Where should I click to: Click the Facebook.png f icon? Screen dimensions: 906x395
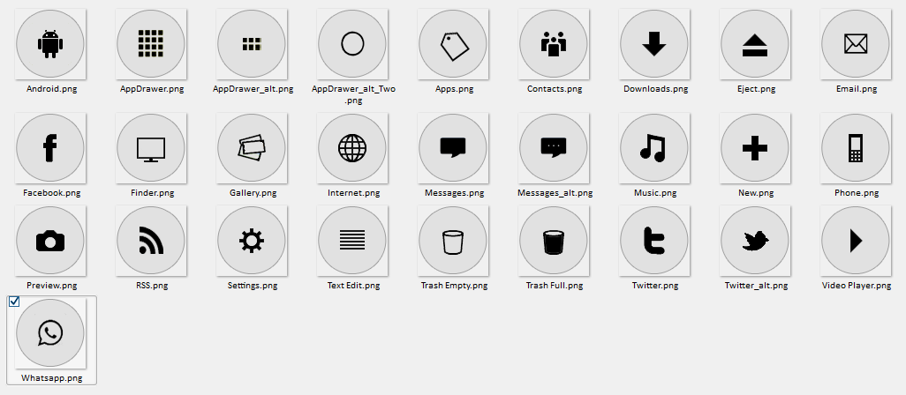click(x=50, y=148)
